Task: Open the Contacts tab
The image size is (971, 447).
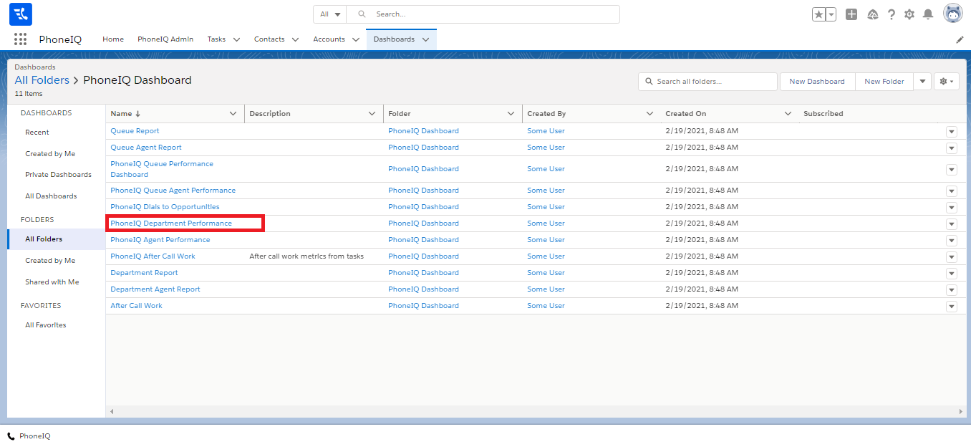Action: tap(269, 39)
